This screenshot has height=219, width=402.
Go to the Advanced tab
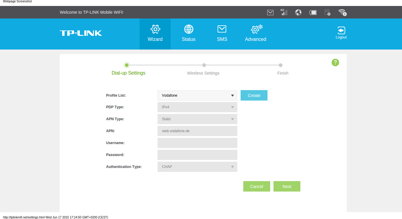pyautogui.click(x=256, y=34)
